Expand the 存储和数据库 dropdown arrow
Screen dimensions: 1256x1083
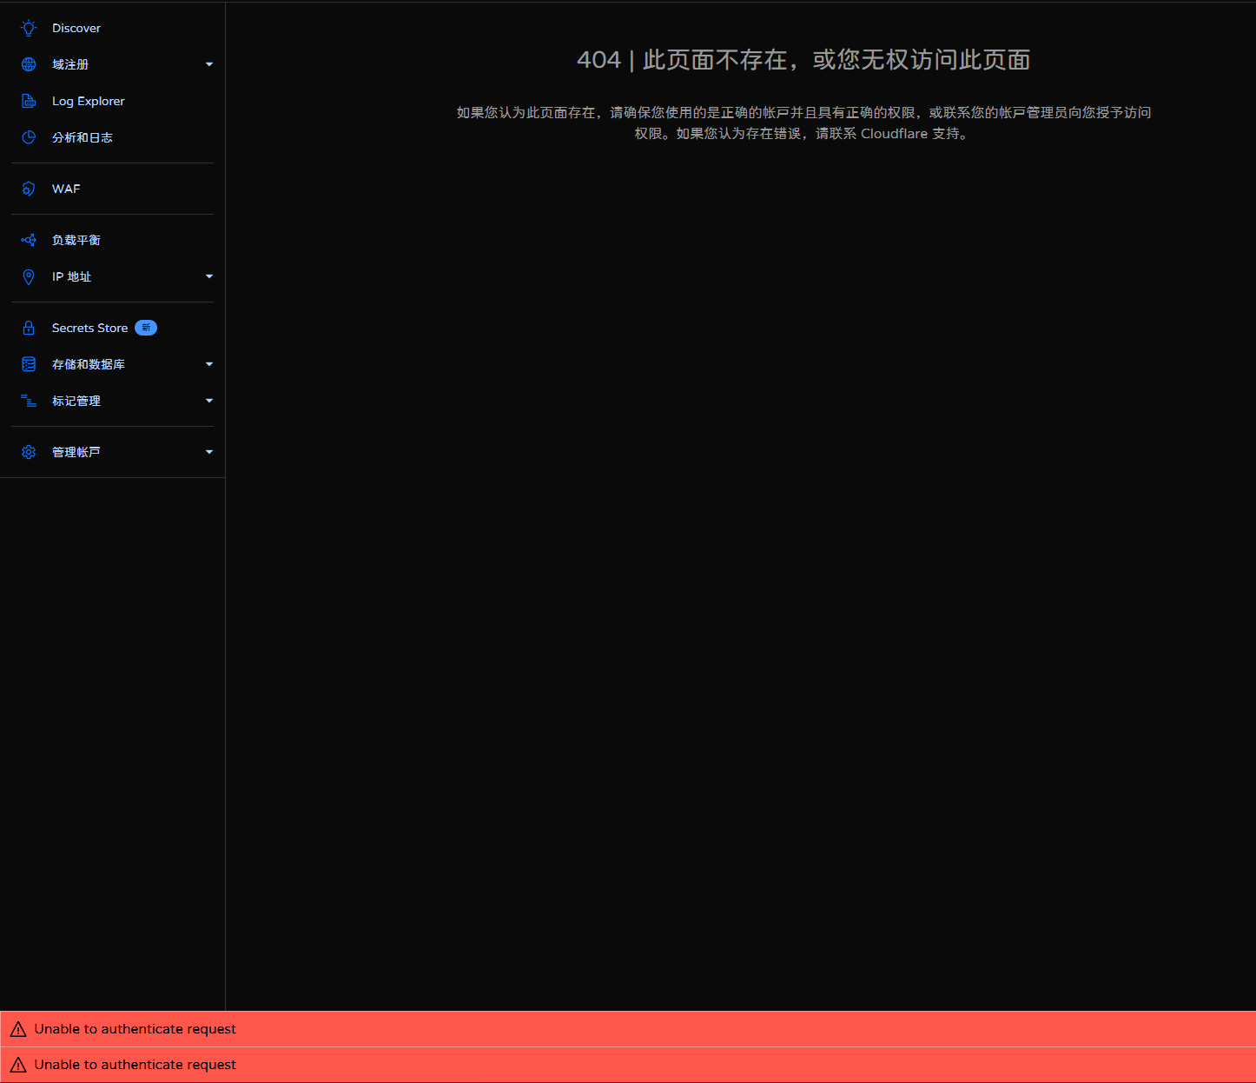coord(209,364)
